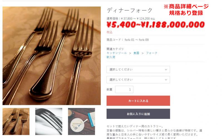The image size is (222, 139).
Task: Select the plate with fork thumbnail
Action: 82,121
